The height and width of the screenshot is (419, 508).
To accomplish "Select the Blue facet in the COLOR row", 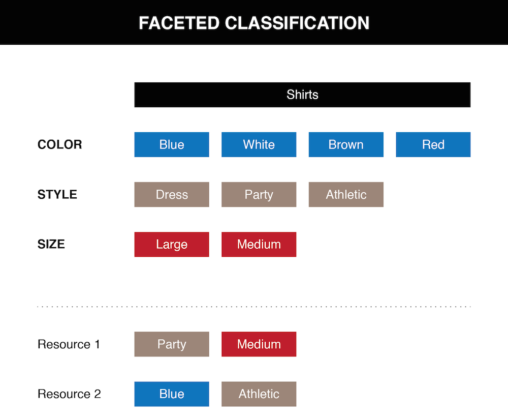I will pos(172,144).
